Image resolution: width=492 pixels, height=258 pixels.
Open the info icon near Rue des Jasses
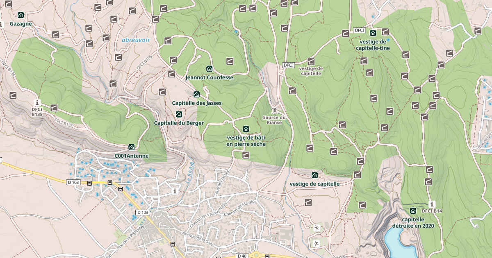tap(175, 191)
